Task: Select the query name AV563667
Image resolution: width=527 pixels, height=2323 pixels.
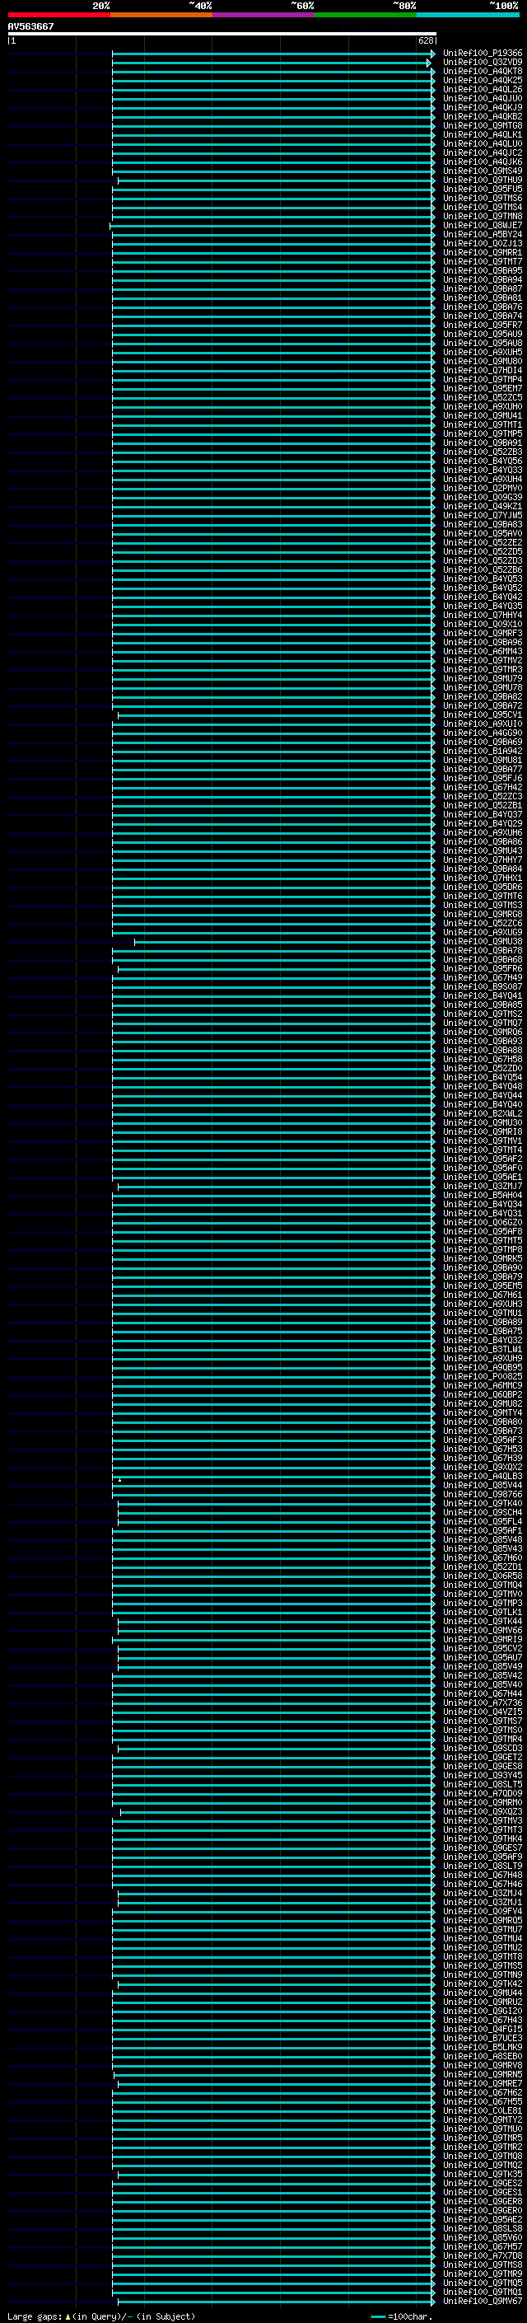Action: point(30,26)
